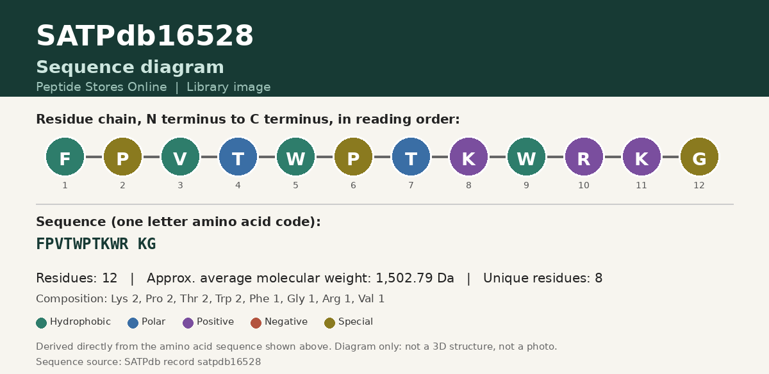
Task: Click the FPVTWPTKWR KG sequence text
Action: (96, 244)
